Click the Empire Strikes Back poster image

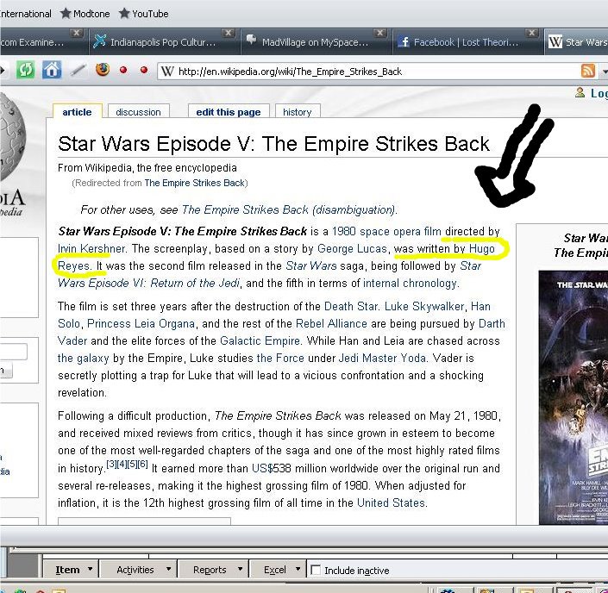click(x=574, y=397)
